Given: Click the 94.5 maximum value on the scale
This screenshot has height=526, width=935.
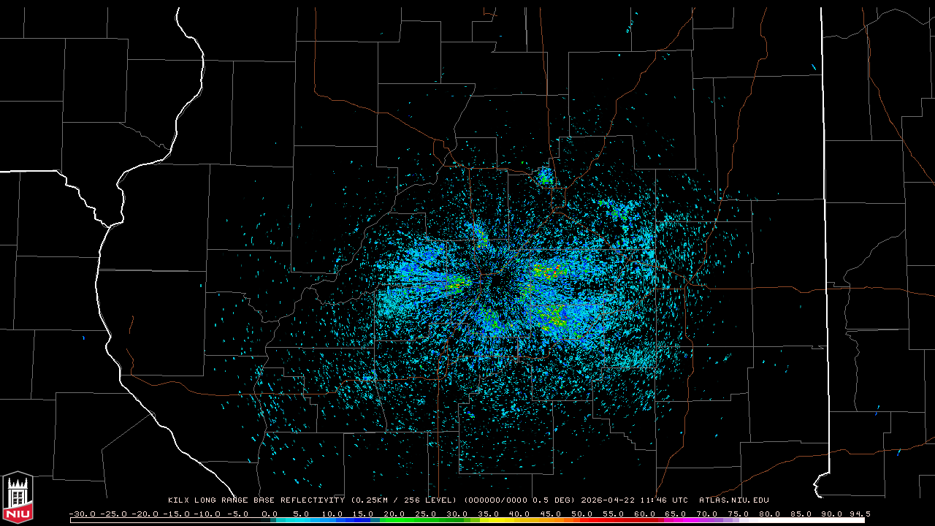Looking at the screenshot, I should pyautogui.click(x=859, y=514).
